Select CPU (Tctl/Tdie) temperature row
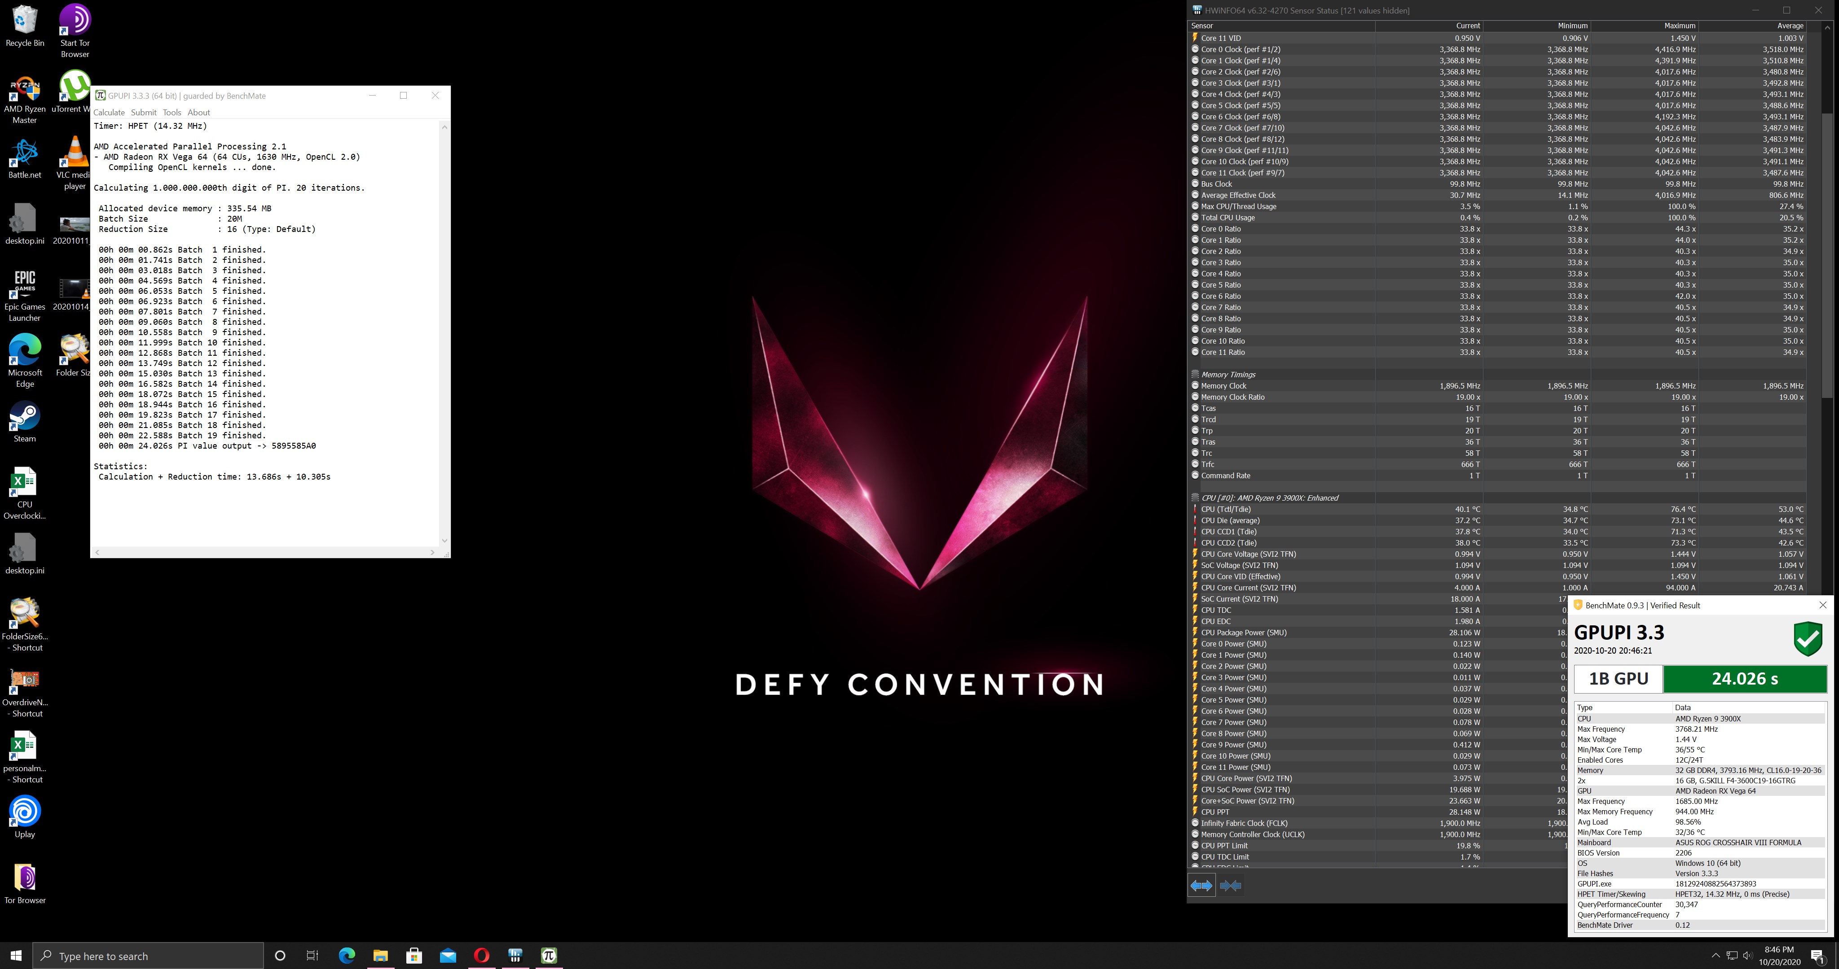 pyautogui.click(x=1497, y=509)
